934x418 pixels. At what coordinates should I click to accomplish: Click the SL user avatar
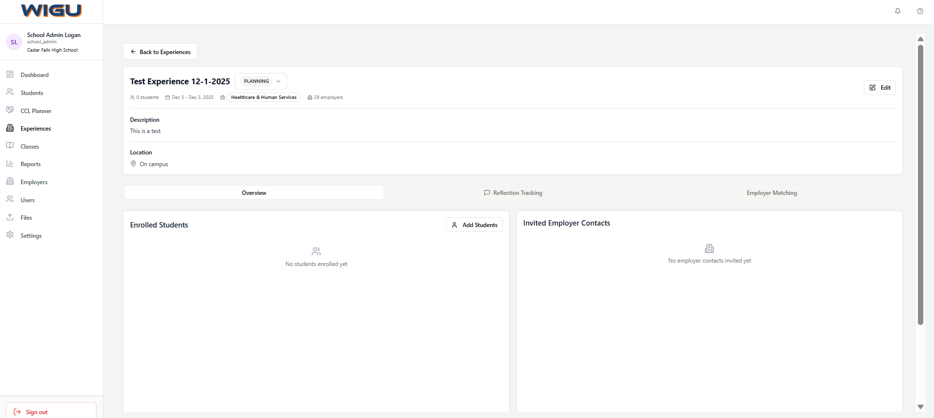pos(14,42)
